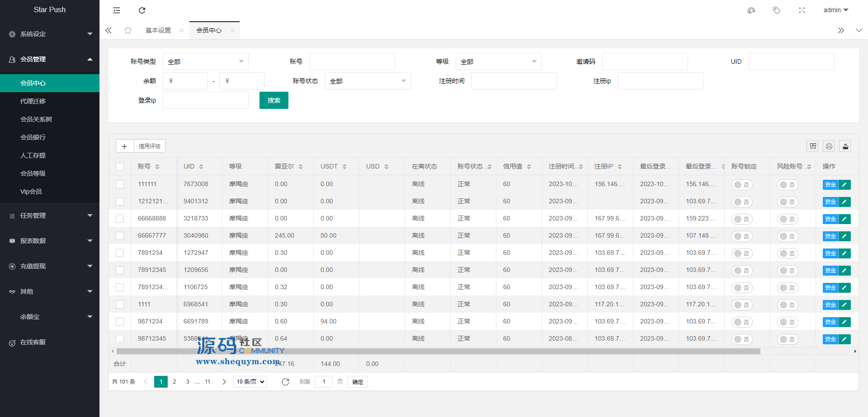Image resolution: width=868 pixels, height=417 pixels.
Task: Expand the 系统设定 sidebar menu
Action: pos(50,34)
